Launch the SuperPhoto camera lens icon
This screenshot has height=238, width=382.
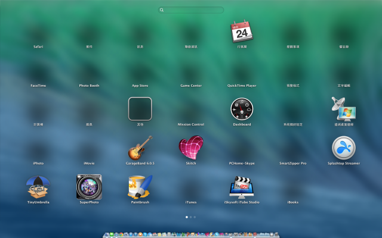89,187
